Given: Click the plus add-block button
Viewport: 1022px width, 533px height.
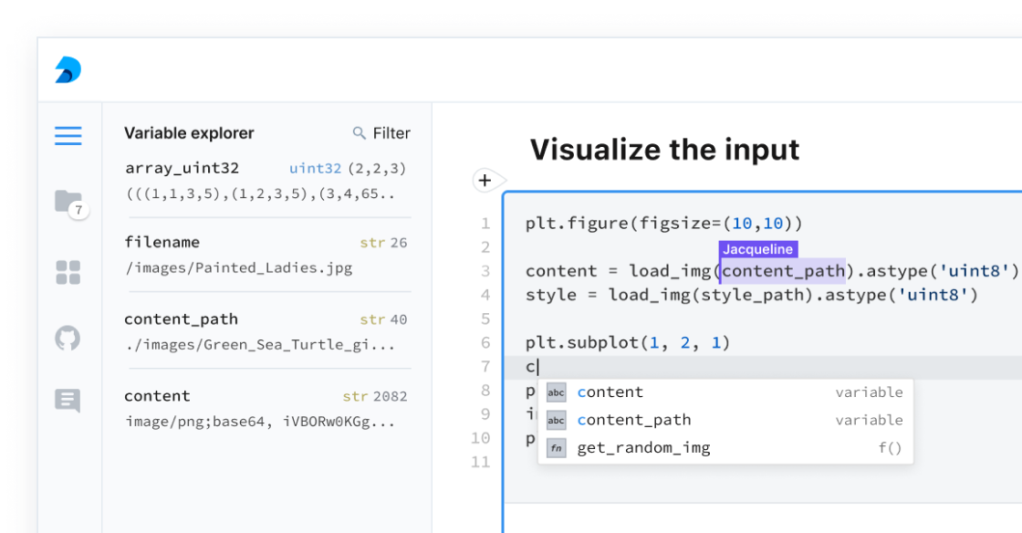Looking at the screenshot, I should [485, 181].
